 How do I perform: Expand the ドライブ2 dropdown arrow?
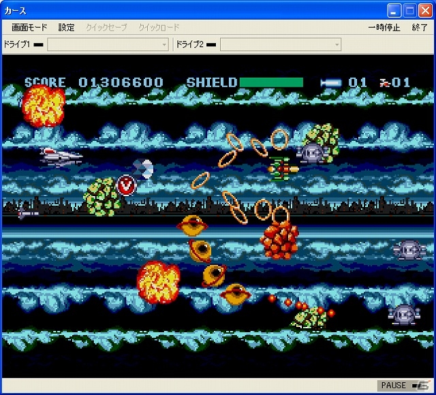(x=337, y=44)
